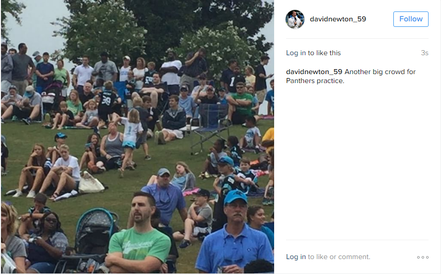Click the 'to like this' text
441x274 pixels.
point(324,53)
